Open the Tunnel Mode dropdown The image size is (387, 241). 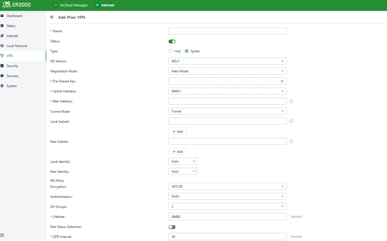pos(228,111)
